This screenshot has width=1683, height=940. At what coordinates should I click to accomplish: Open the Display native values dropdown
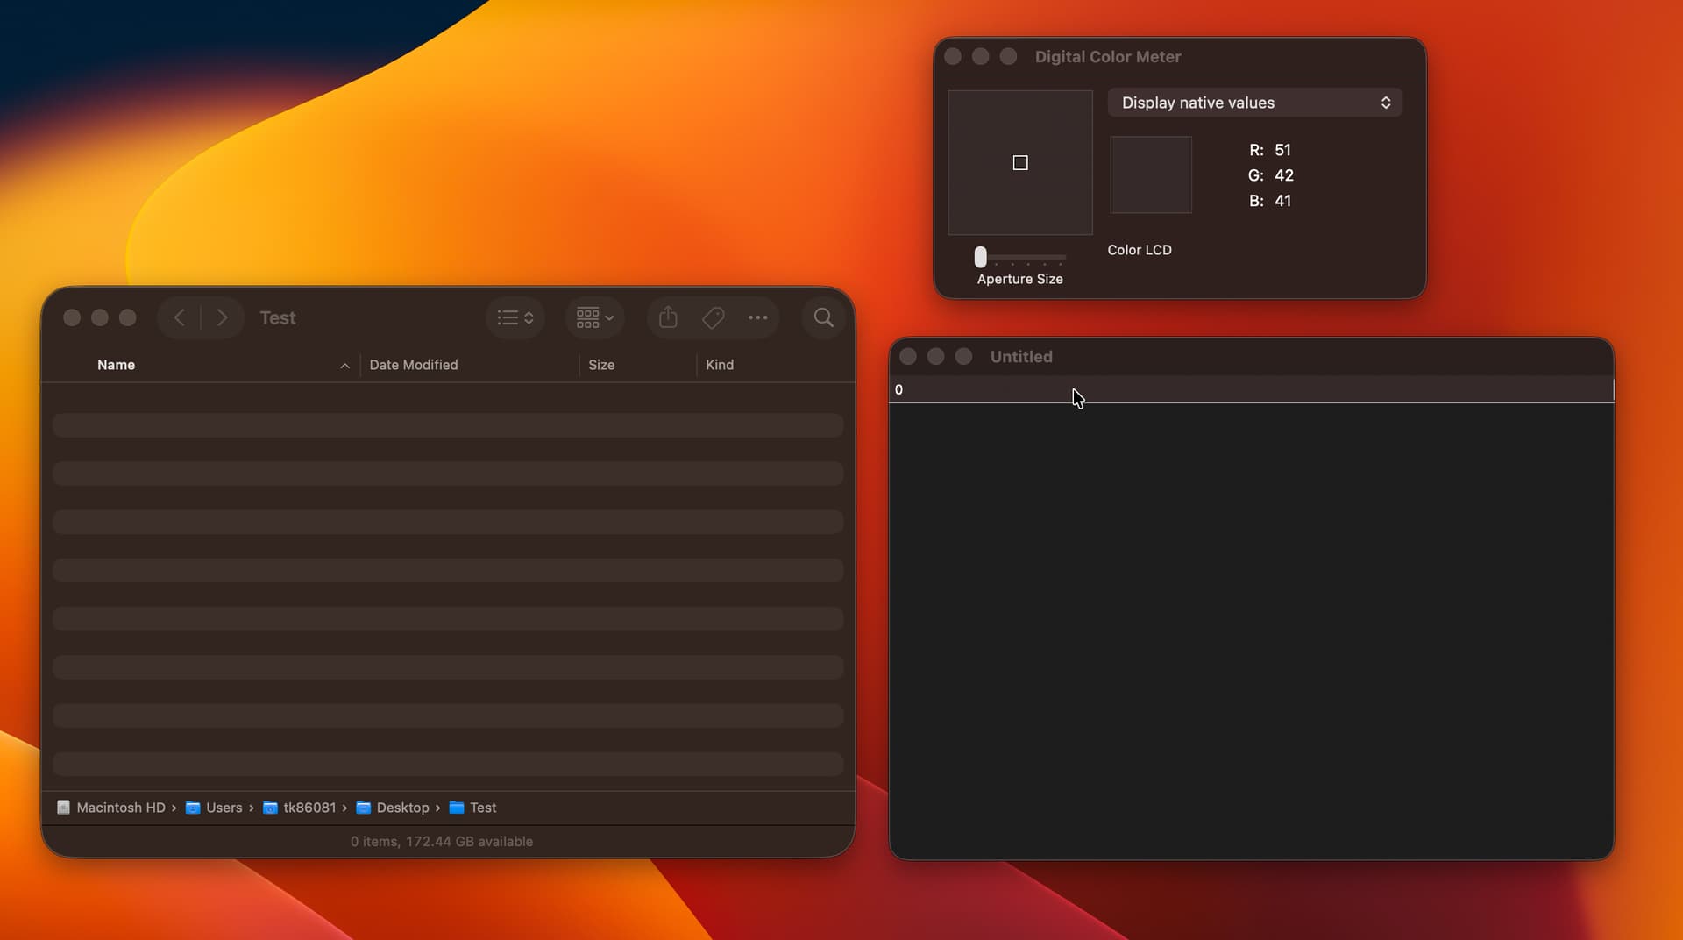point(1254,103)
